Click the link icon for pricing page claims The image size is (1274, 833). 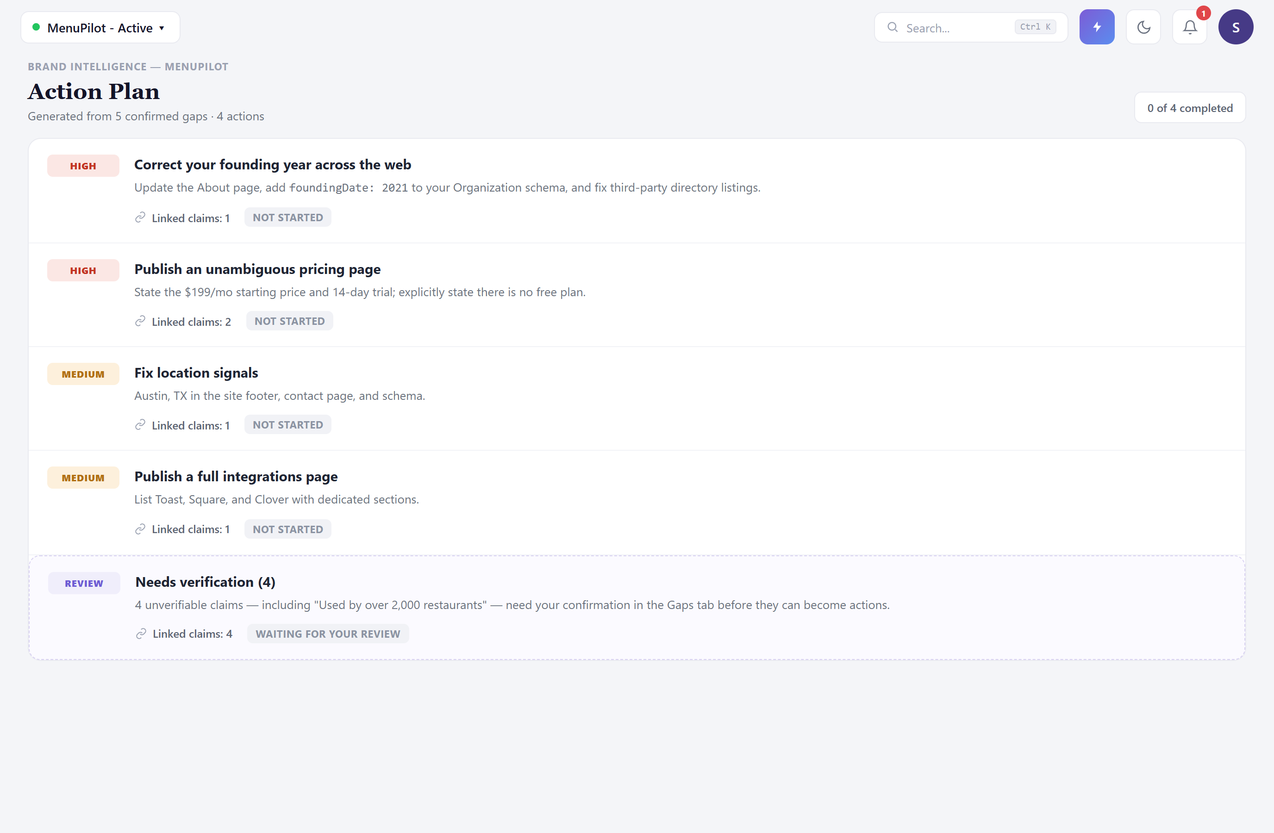tap(140, 321)
